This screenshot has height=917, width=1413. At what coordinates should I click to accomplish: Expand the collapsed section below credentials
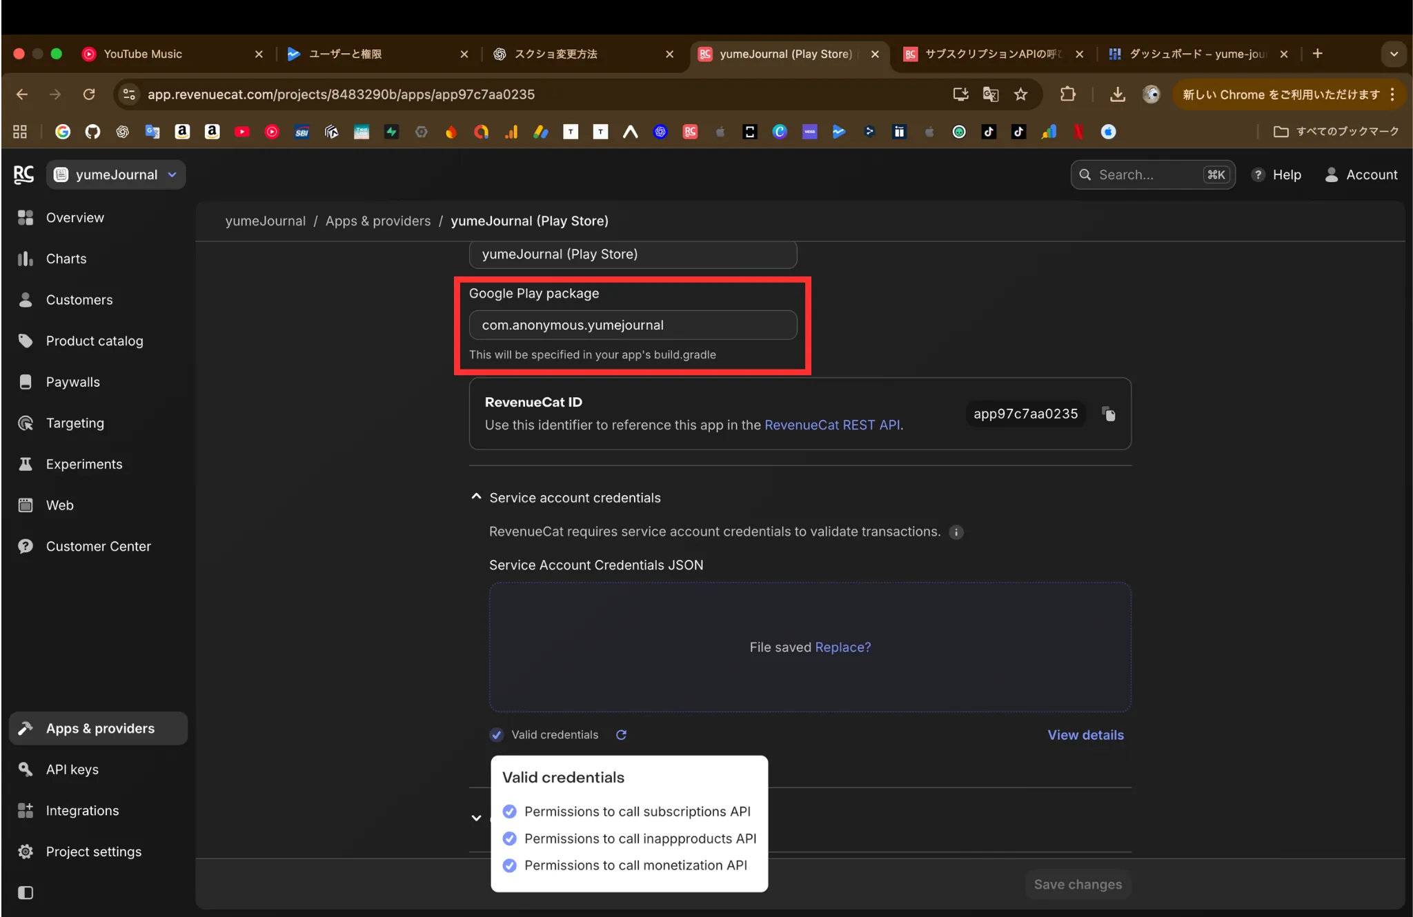coord(476,818)
